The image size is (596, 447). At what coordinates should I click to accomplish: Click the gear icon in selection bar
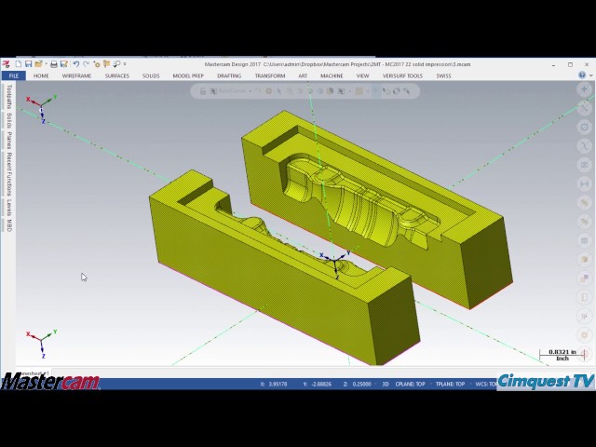click(x=269, y=91)
